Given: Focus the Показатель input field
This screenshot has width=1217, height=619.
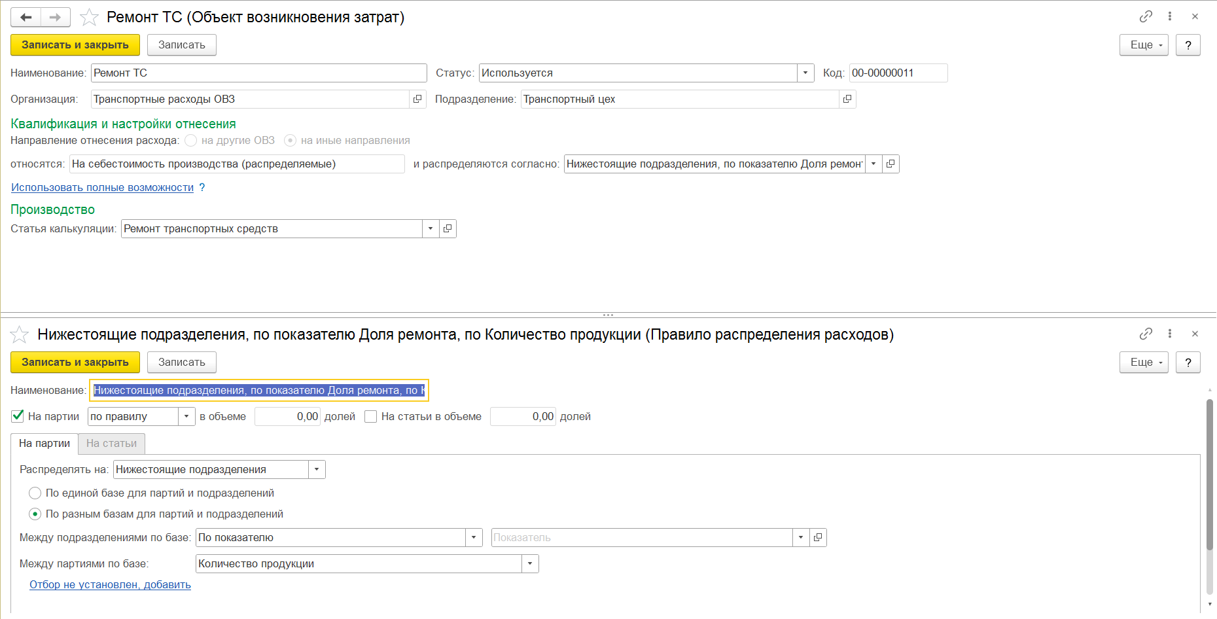Looking at the screenshot, I should pyautogui.click(x=642, y=537).
